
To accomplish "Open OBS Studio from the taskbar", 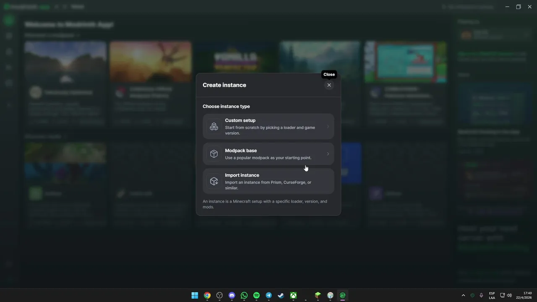I will click(219, 295).
